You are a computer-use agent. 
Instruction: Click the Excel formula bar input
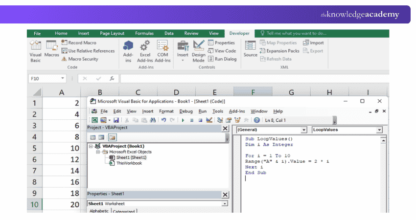coord(254,78)
